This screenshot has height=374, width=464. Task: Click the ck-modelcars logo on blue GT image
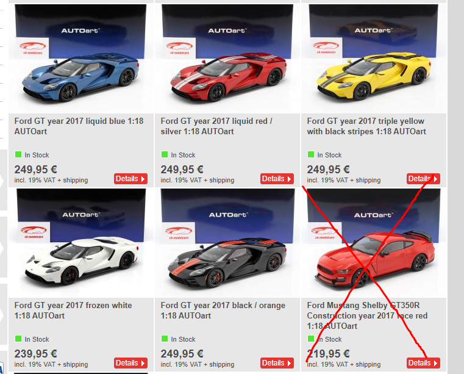32,48
